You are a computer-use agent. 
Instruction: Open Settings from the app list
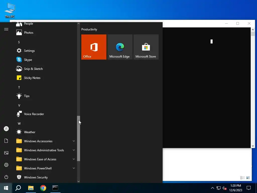(45, 51)
